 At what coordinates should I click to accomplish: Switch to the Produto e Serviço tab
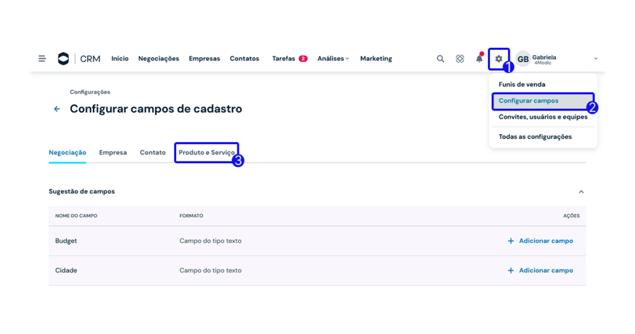[206, 153]
